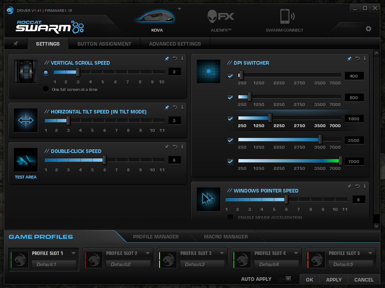Select 'One full screen at a time' option
This screenshot has width=385, height=288.
(x=46, y=89)
